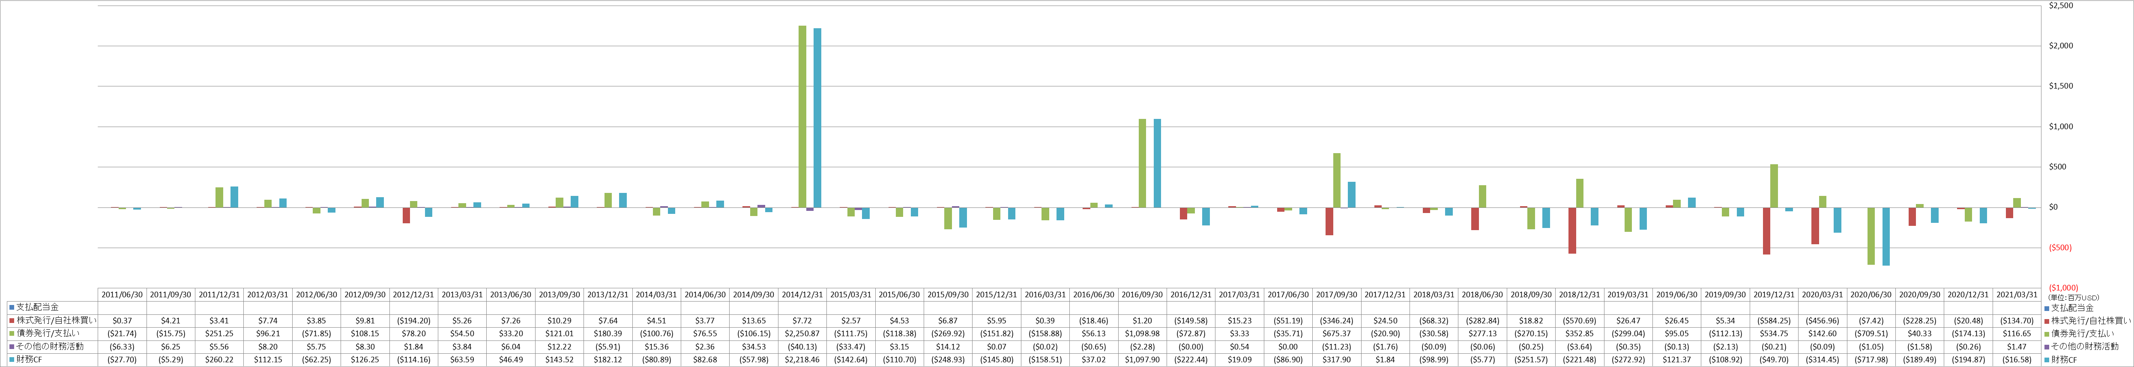This screenshot has height=367, width=2134.
Task: Click the ($717.98) cell
Action: pos(1871,360)
